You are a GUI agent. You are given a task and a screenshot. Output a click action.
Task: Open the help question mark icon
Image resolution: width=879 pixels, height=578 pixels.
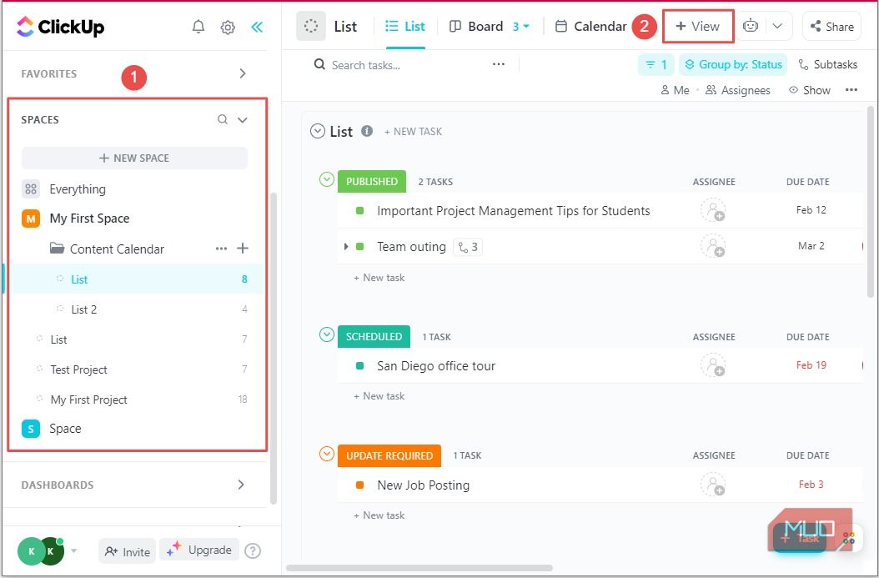[x=253, y=551]
